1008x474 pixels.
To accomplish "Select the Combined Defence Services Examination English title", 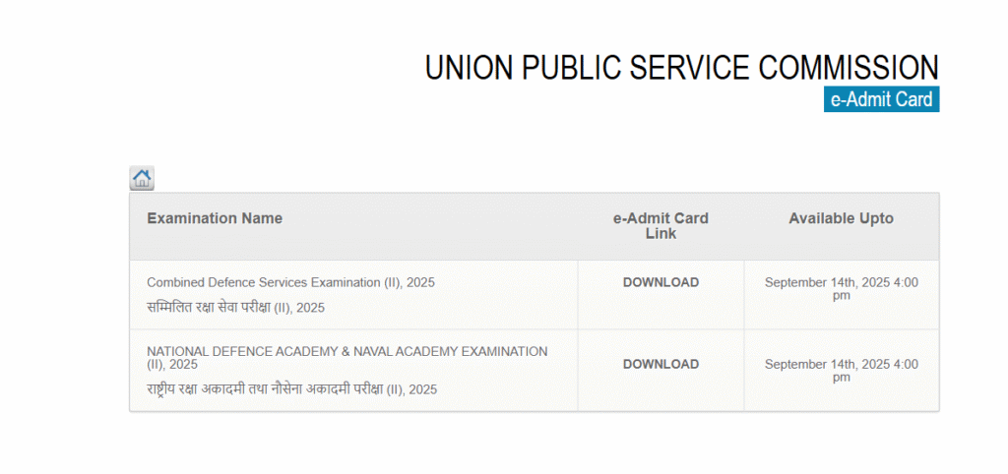I will click(x=290, y=283).
